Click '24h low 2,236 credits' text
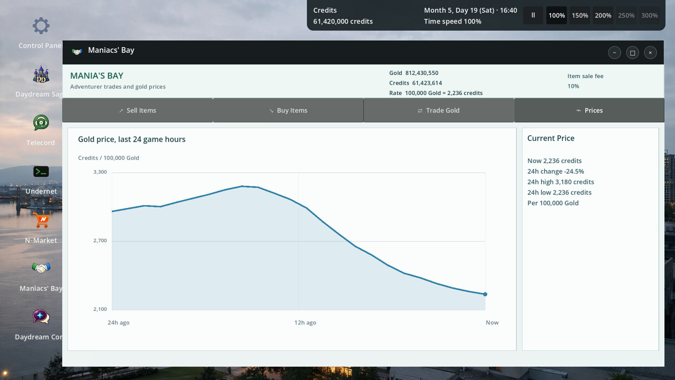675x380 pixels. (559, 192)
